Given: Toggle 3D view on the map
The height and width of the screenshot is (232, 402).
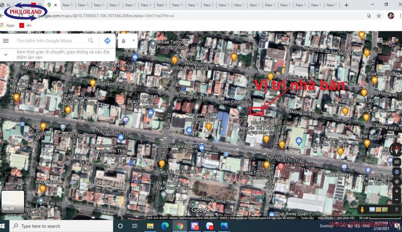Looking at the screenshot, I should (x=397, y=162).
